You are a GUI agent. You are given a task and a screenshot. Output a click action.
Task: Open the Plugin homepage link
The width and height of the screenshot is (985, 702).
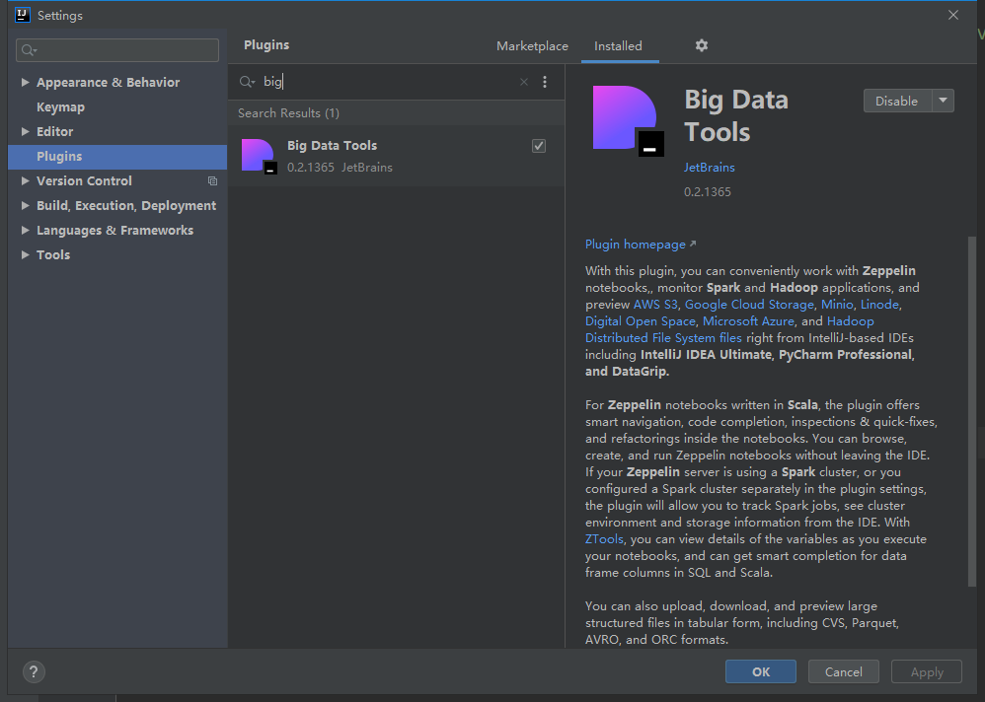641,245
